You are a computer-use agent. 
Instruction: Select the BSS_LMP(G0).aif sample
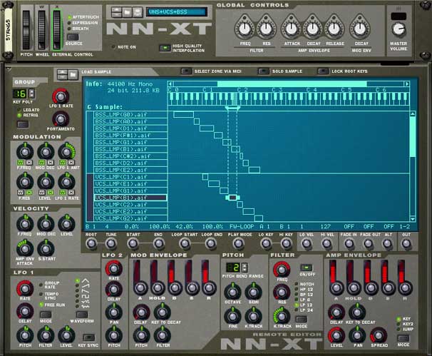click(130, 114)
